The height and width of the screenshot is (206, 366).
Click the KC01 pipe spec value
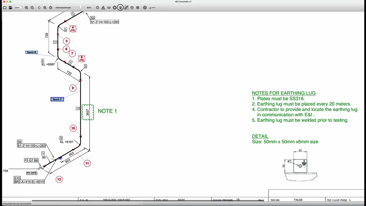pos(181,200)
